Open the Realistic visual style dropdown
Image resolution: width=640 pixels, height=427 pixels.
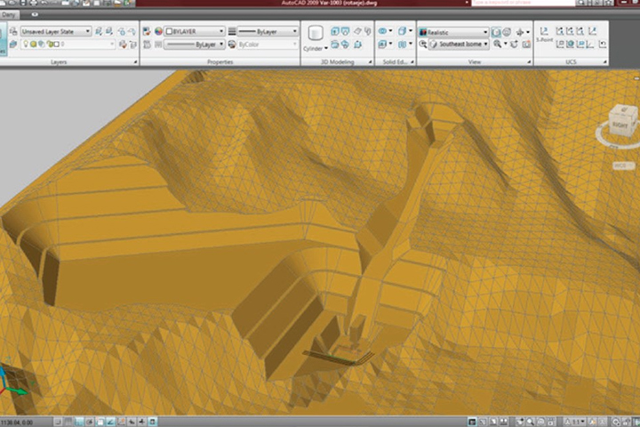coord(453,31)
